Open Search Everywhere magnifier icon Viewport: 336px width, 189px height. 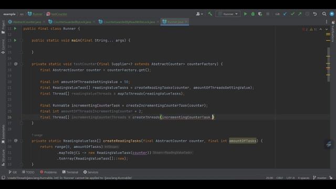pos(324,14)
